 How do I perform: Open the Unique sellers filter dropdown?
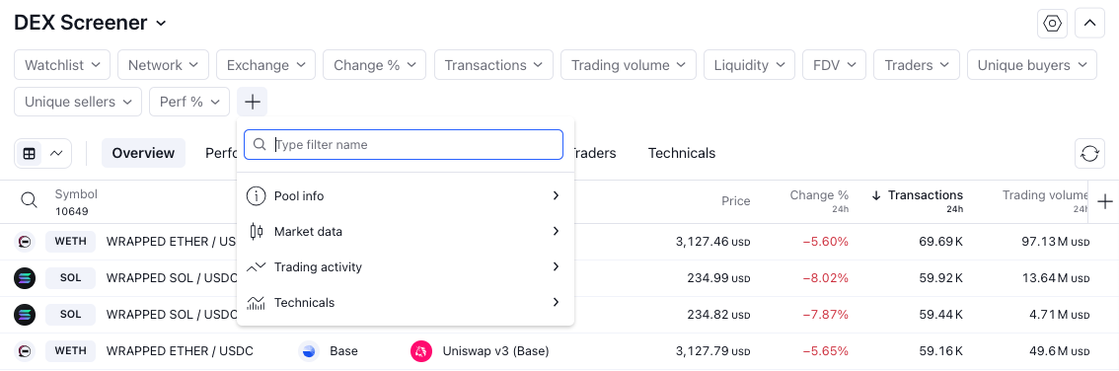click(x=78, y=102)
